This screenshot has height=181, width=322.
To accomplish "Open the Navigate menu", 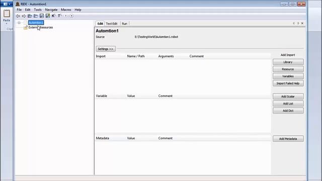I will [51, 10].
